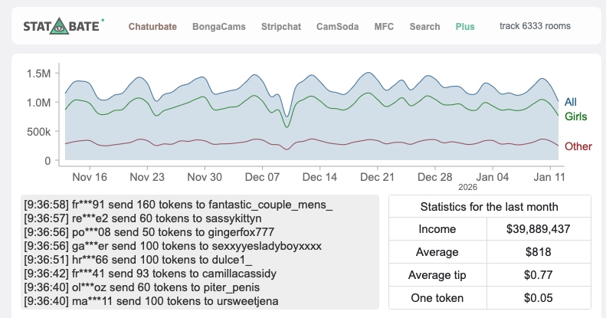606x318 pixels.
Task: Click the $39,889,437 income value
Action: point(539,229)
